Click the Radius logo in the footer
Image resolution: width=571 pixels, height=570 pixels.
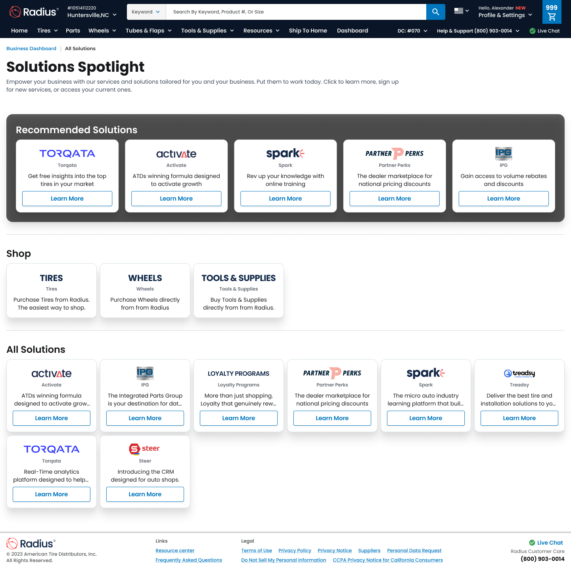pyautogui.click(x=31, y=543)
